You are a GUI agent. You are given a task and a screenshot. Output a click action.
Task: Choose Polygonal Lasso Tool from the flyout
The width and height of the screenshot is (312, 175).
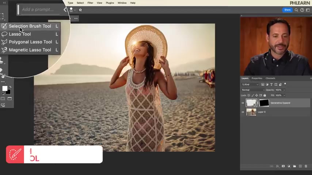click(30, 42)
